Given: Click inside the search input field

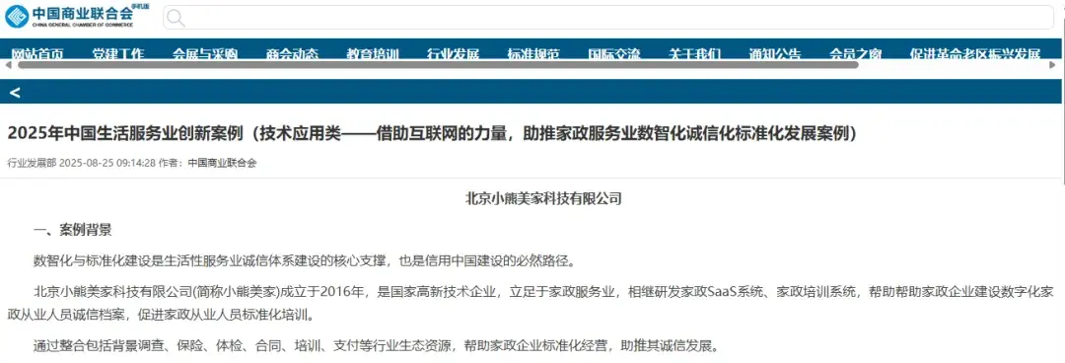Looking at the screenshot, I should [x=607, y=18].
